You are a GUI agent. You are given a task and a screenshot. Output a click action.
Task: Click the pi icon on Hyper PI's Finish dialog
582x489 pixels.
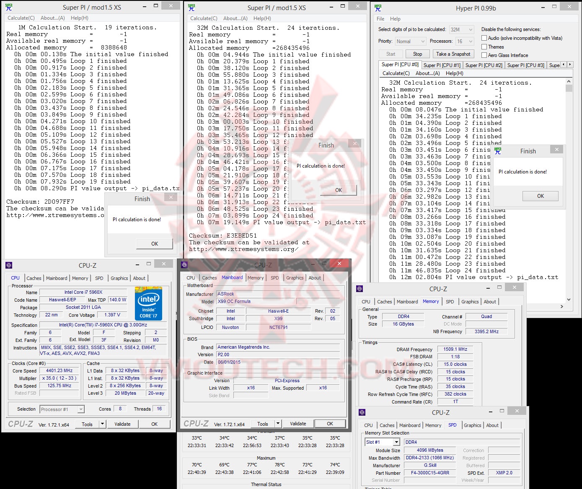click(x=498, y=151)
